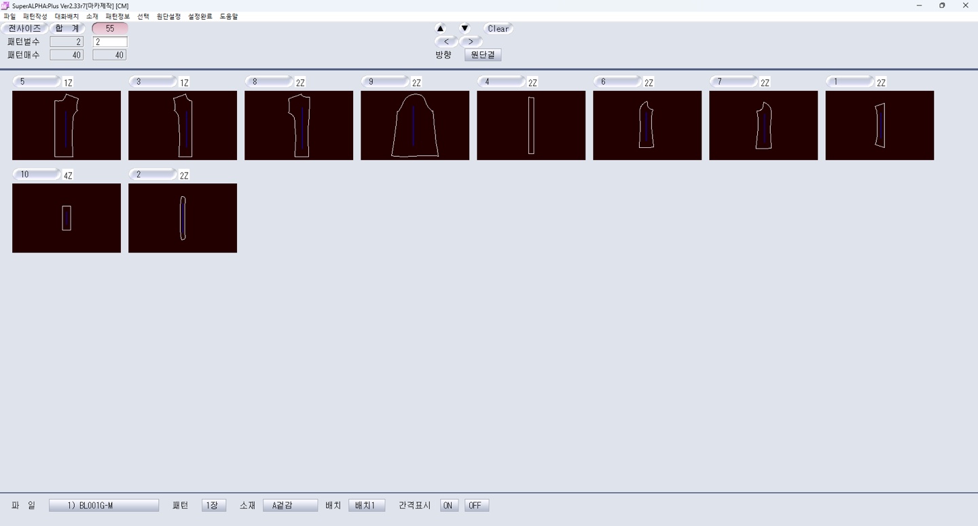
Task: Open the 패턴작성 menu
Action: point(35,16)
